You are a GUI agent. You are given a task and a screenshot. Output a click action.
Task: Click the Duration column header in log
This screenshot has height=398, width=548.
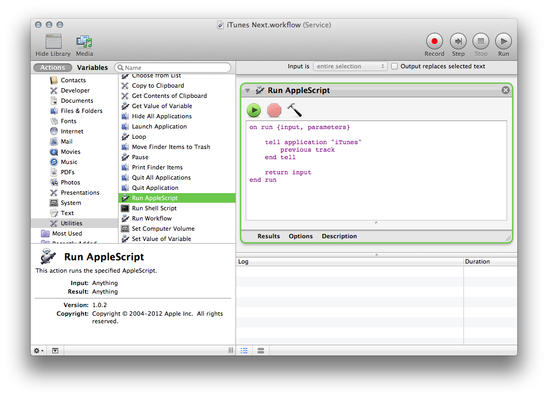pyautogui.click(x=490, y=261)
